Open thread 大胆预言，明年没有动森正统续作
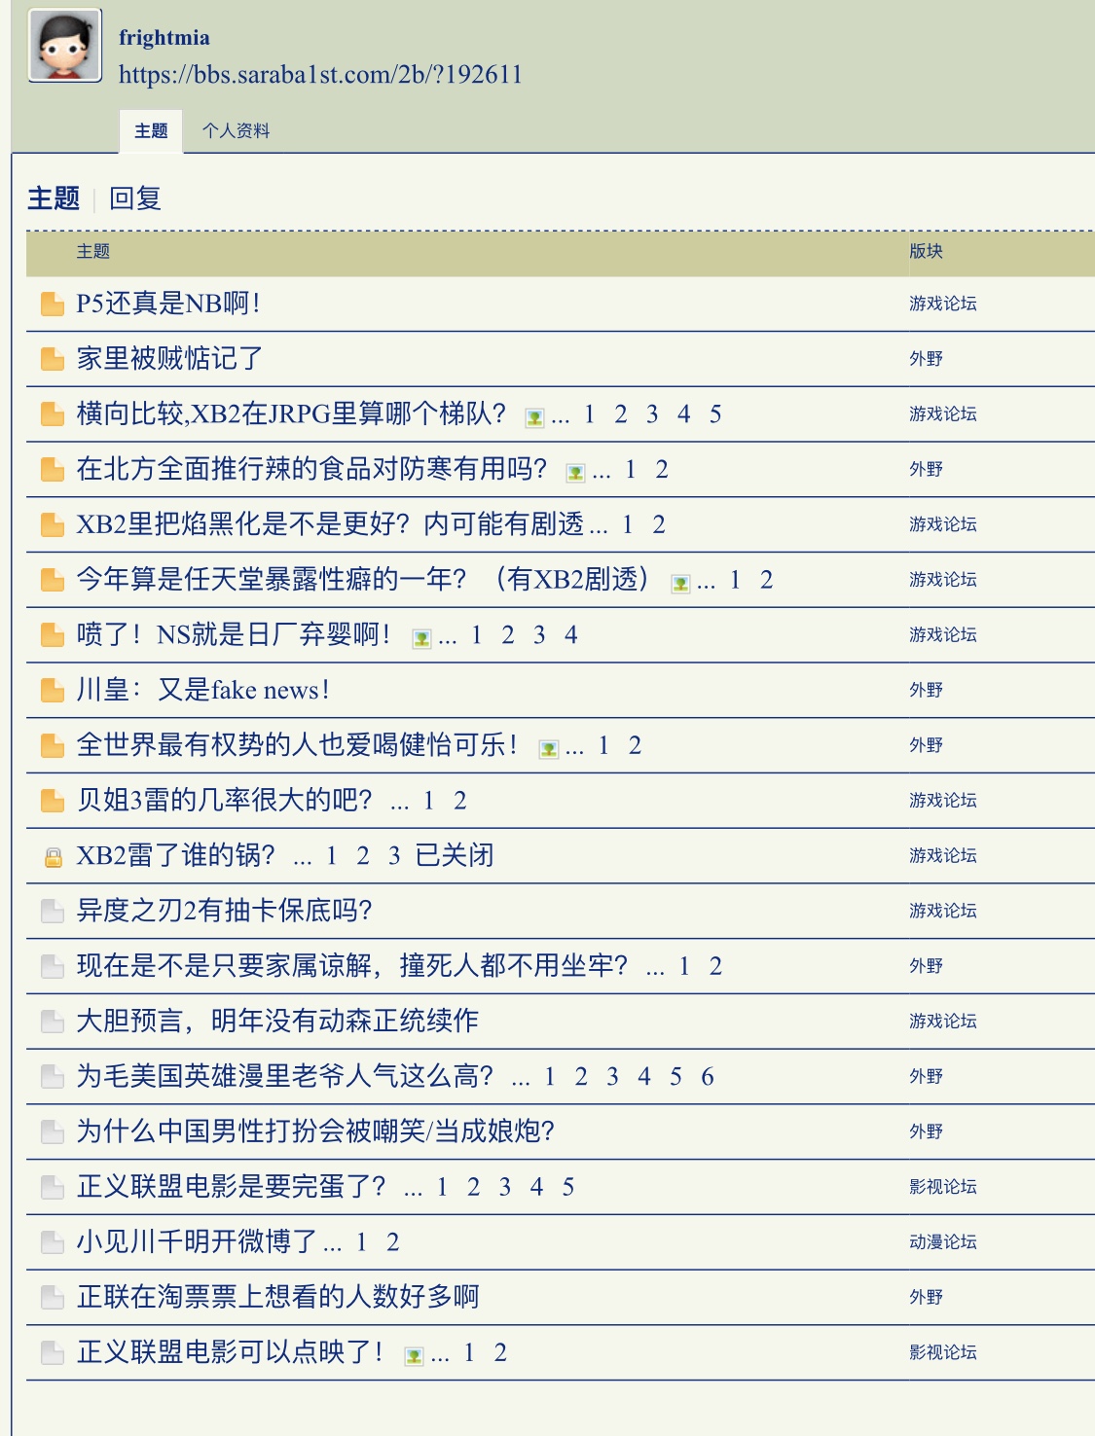 click(277, 1021)
